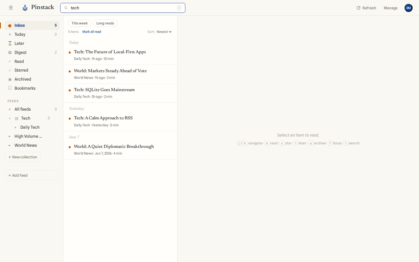Click the Later hourglass icon
Viewport: 419px width, 262px height.
tap(10, 43)
